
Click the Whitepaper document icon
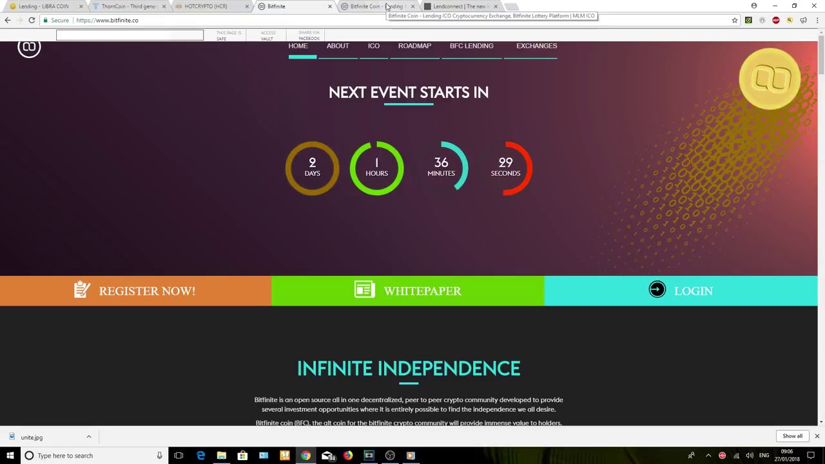click(364, 290)
